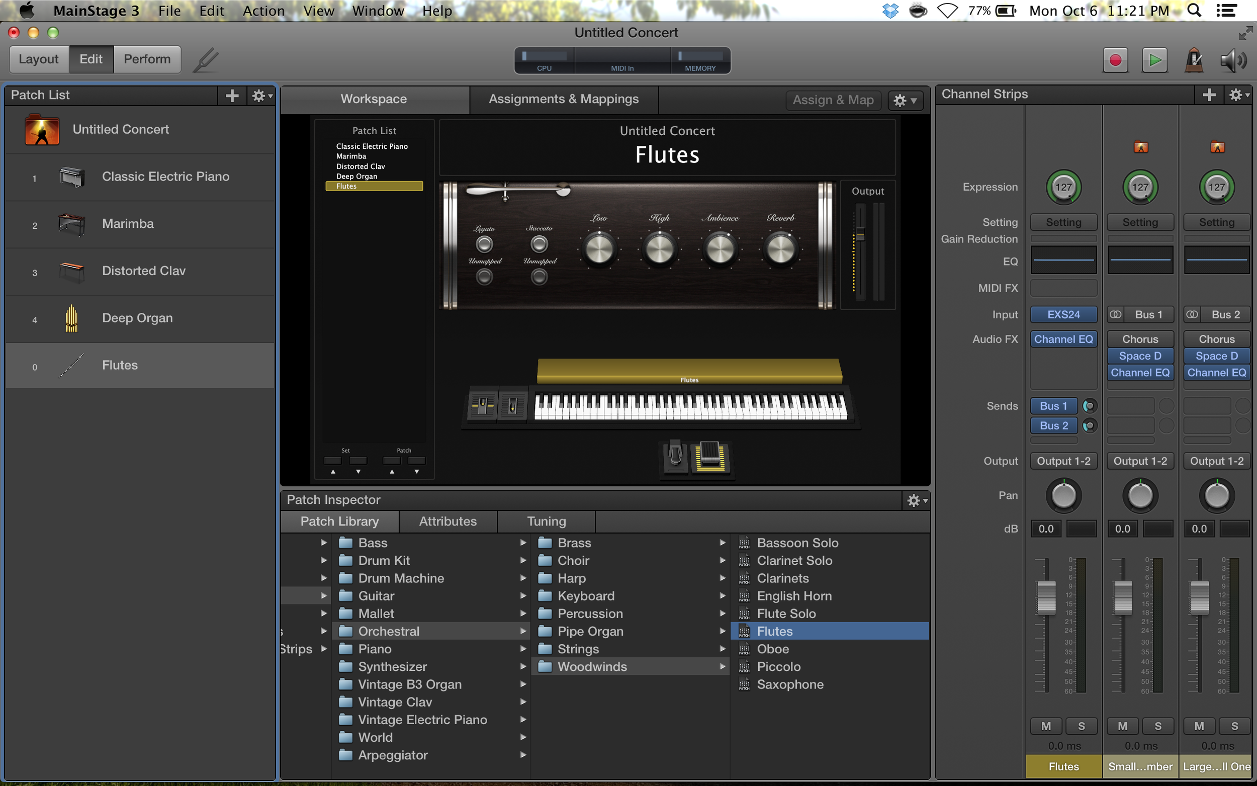Screen dimensions: 1257x786
Task: Solo the Flutes channel strip
Action: coord(1081,726)
